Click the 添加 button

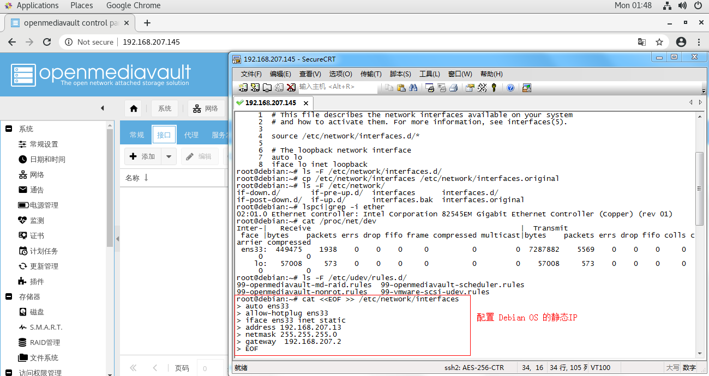[143, 156]
